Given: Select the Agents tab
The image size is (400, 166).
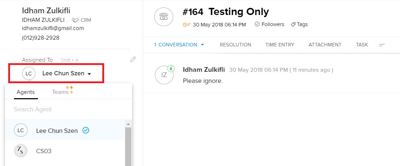Looking at the screenshot, I should coord(26,92).
